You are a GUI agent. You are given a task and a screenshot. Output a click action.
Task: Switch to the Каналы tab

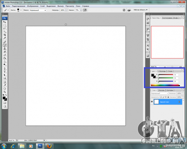[x=162, y=90]
